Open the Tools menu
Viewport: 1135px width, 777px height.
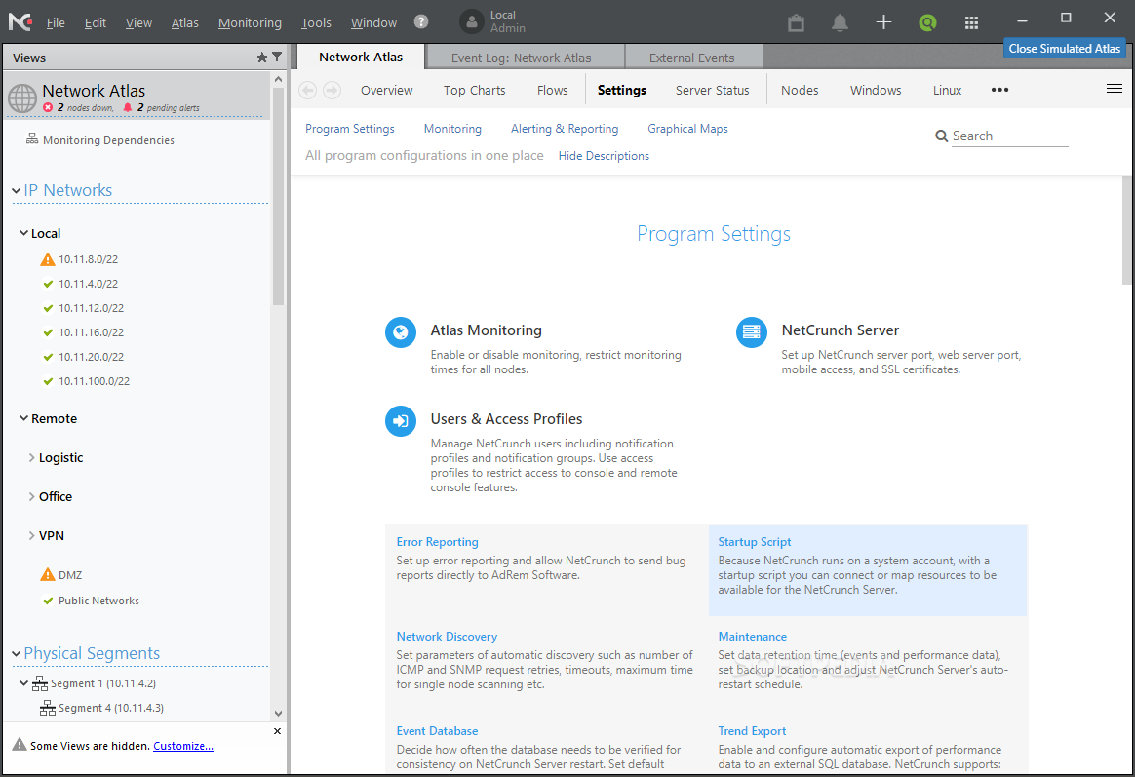316,22
